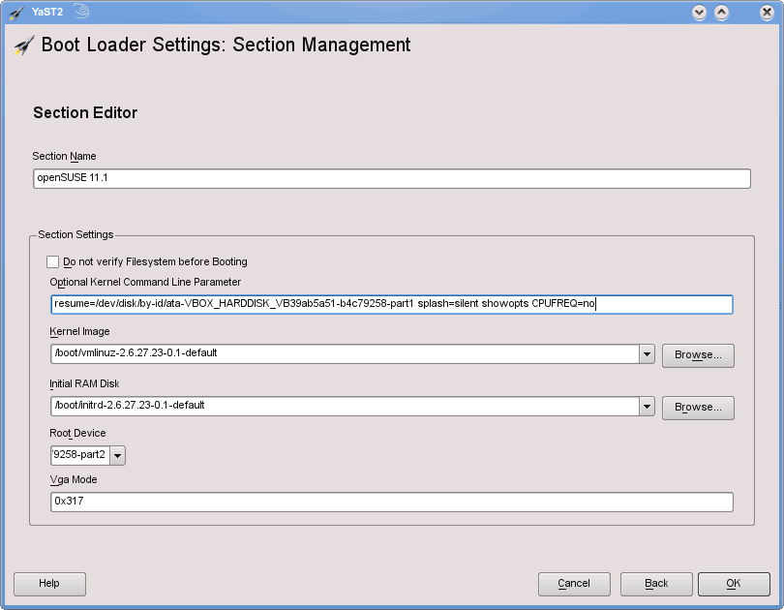The image size is (784, 610).
Task: Maximize the YaST2 window
Action: pos(721,13)
